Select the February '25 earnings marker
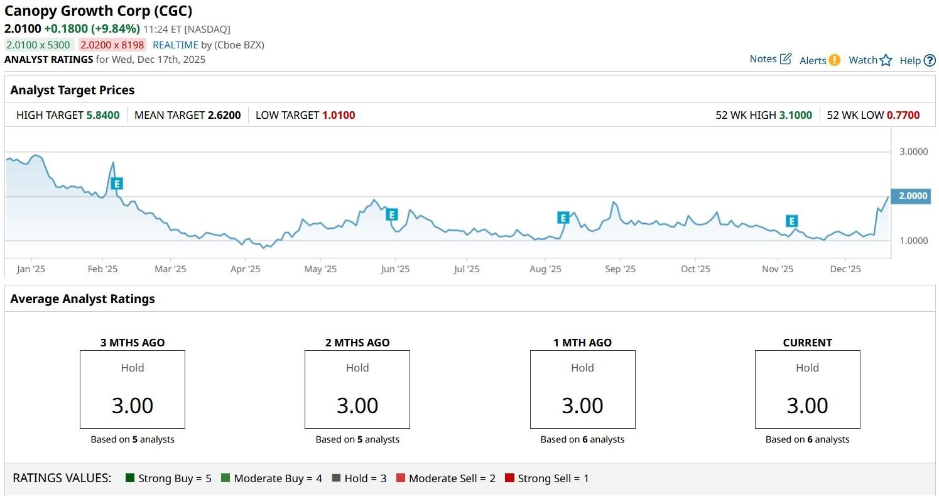The width and height of the screenshot is (939, 496). tap(116, 184)
